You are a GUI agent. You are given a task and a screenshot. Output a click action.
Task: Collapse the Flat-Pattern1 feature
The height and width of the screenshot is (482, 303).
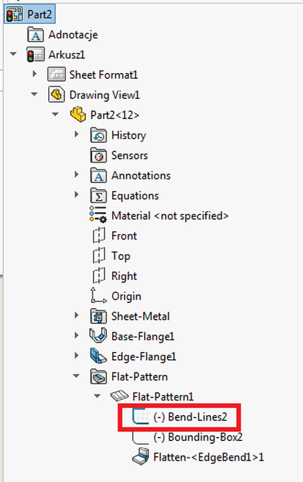(x=97, y=396)
